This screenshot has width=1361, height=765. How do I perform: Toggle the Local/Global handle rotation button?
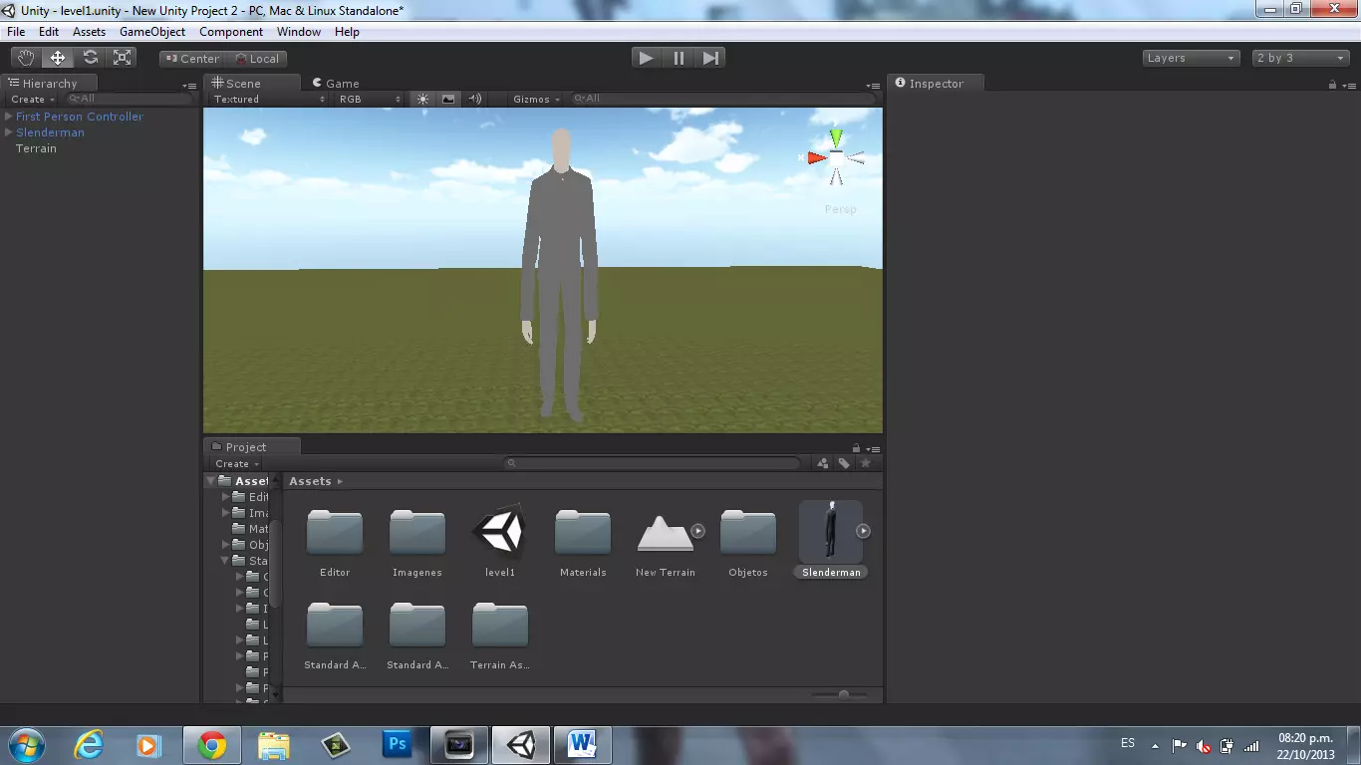(x=257, y=59)
